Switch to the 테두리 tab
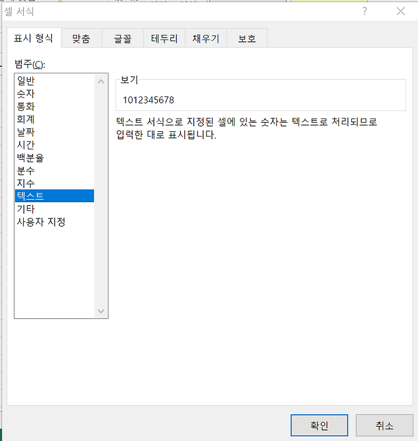The width and height of the screenshot is (418, 441). coord(164,38)
